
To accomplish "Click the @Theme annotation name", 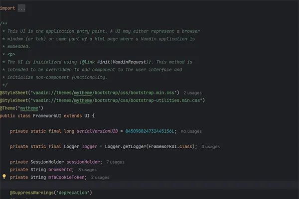I will pos(7,108).
